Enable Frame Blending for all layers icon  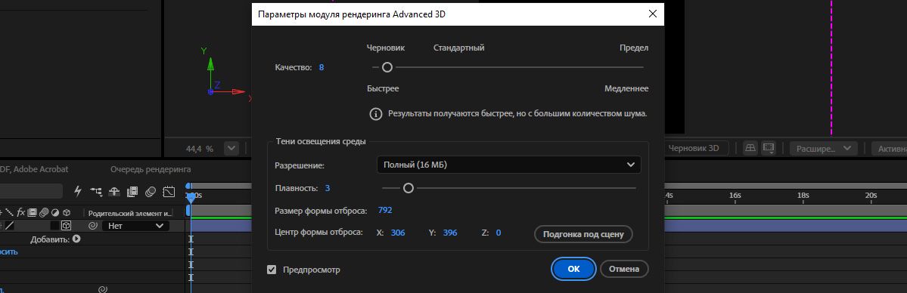tap(132, 191)
